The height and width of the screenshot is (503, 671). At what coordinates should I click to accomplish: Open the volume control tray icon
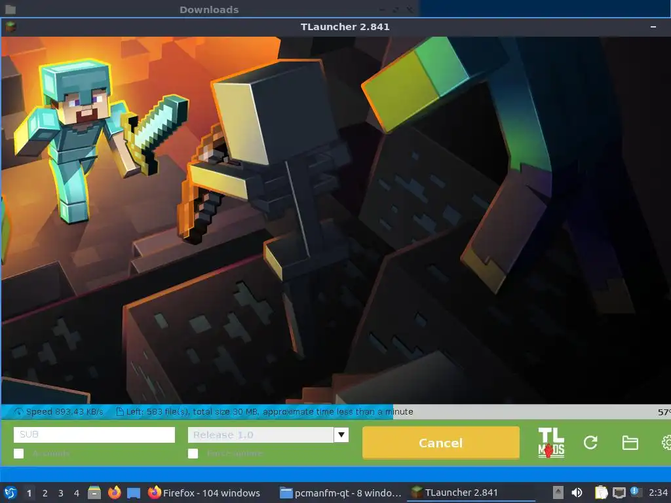(577, 493)
